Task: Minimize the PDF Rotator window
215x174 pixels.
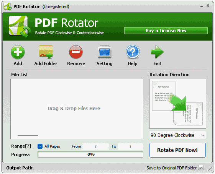Action: pos(202,6)
